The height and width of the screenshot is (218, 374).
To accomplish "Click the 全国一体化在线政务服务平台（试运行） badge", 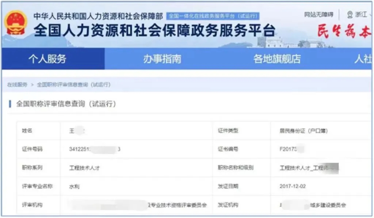I will point(213,16).
